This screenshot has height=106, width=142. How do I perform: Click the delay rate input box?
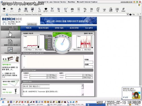[89, 62]
